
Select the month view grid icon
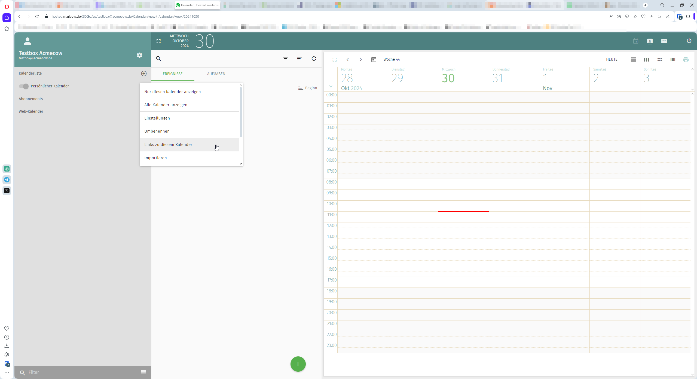660,59
